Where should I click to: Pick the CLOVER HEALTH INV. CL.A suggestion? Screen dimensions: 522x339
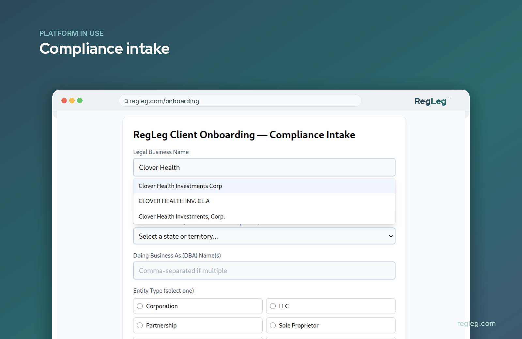264,201
